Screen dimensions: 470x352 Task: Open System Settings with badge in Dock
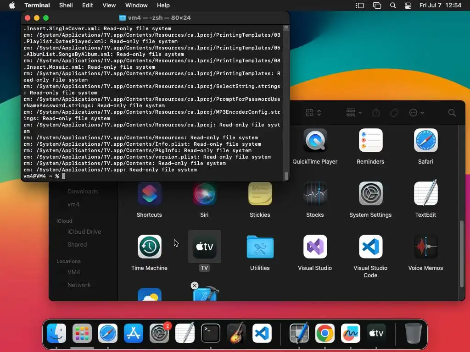[x=159, y=333]
